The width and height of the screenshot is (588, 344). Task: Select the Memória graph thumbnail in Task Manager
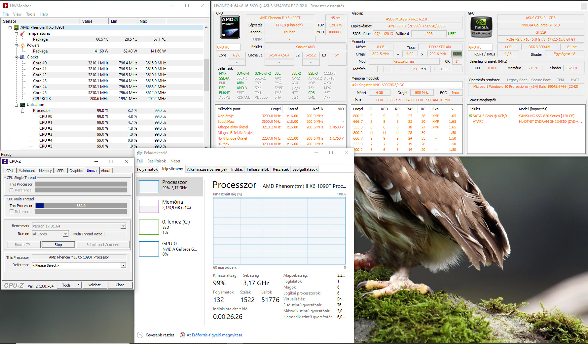point(149,206)
